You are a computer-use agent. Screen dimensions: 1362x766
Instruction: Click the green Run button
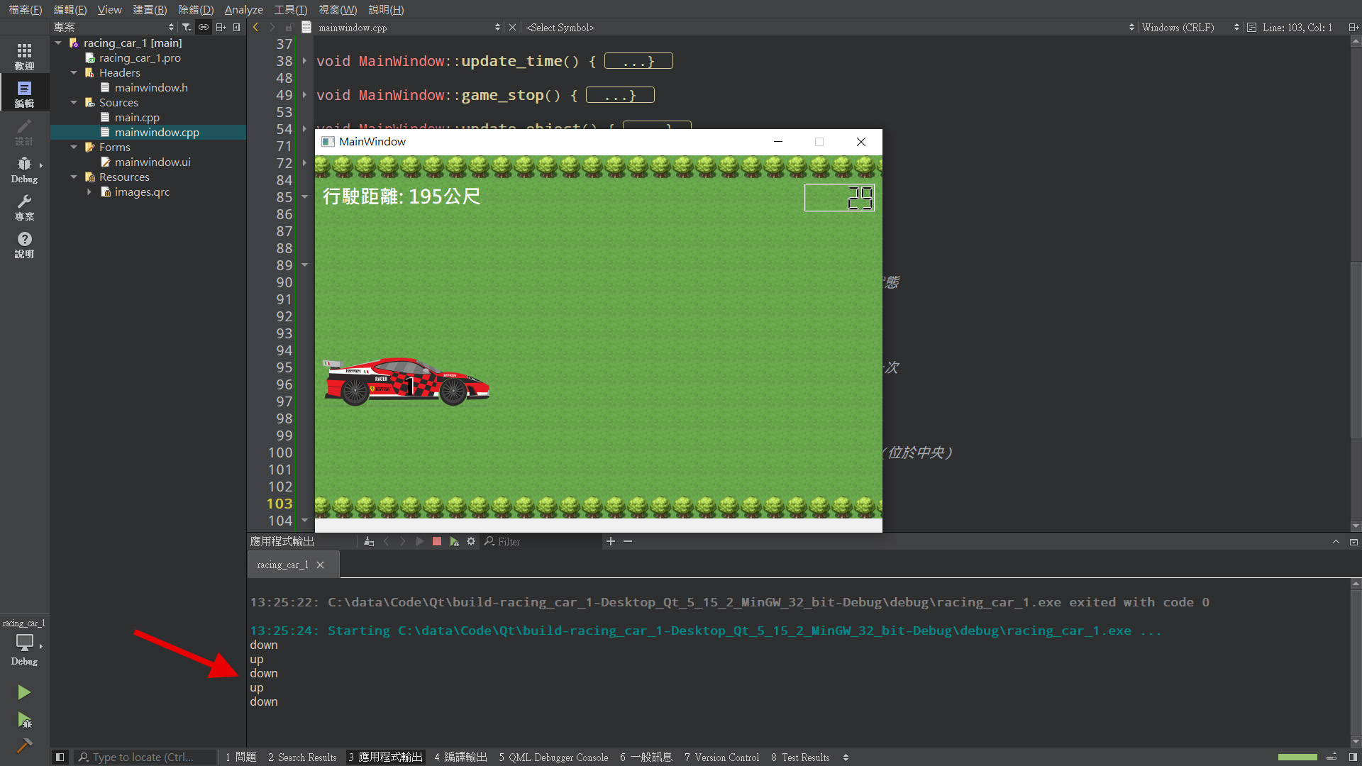pos(24,692)
